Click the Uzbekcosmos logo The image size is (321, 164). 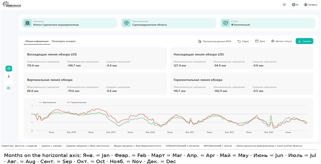[12, 4]
